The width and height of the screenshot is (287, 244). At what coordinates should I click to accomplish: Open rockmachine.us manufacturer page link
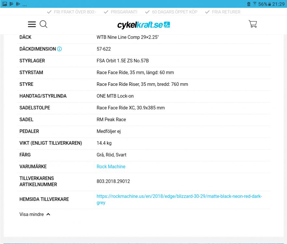[179, 199]
